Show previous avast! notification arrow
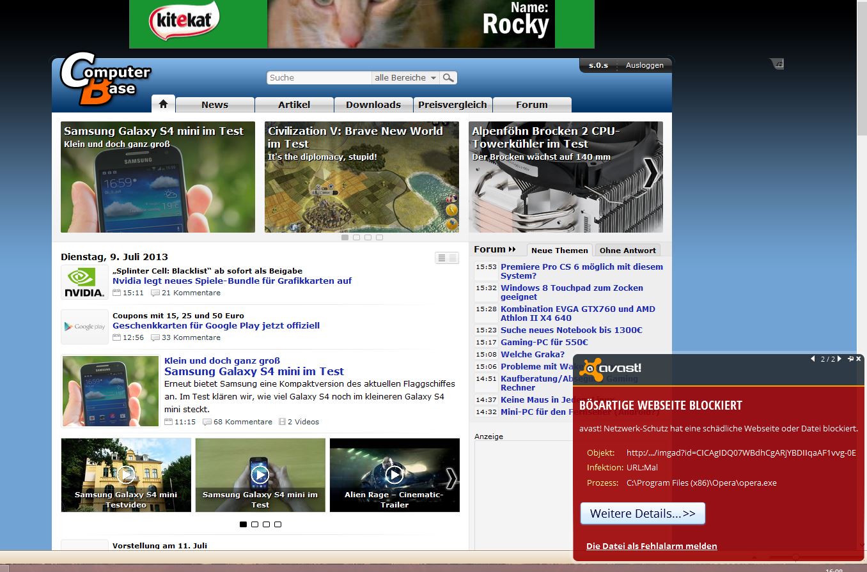 (813, 359)
